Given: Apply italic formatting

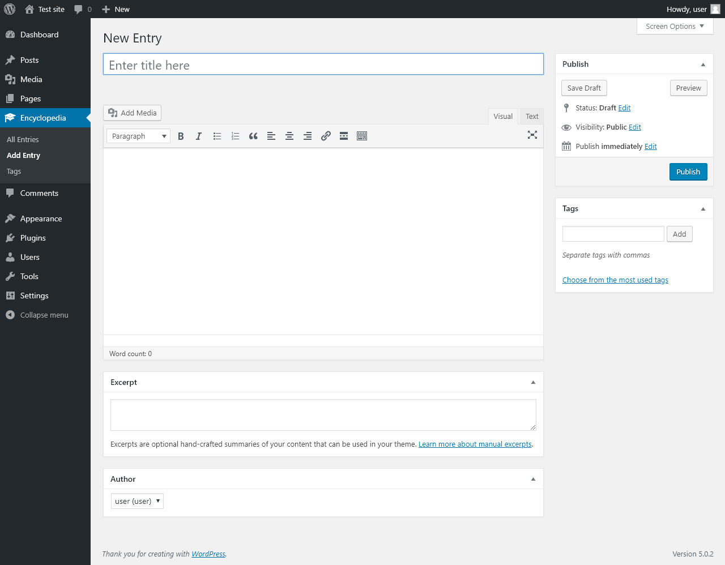Looking at the screenshot, I should (x=199, y=136).
